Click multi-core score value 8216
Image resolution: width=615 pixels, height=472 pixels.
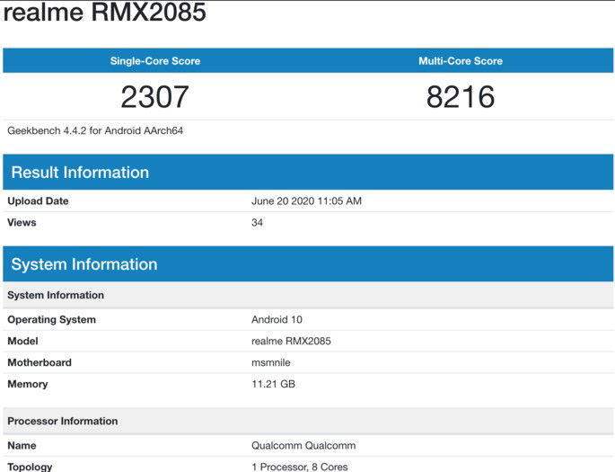coord(461,97)
